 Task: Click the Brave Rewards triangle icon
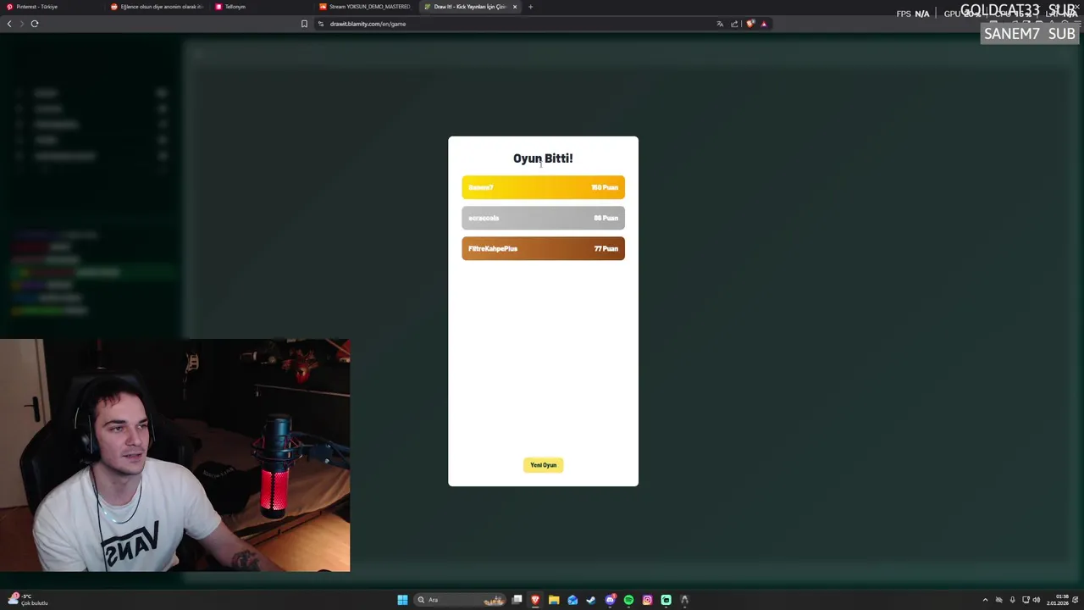tap(764, 24)
